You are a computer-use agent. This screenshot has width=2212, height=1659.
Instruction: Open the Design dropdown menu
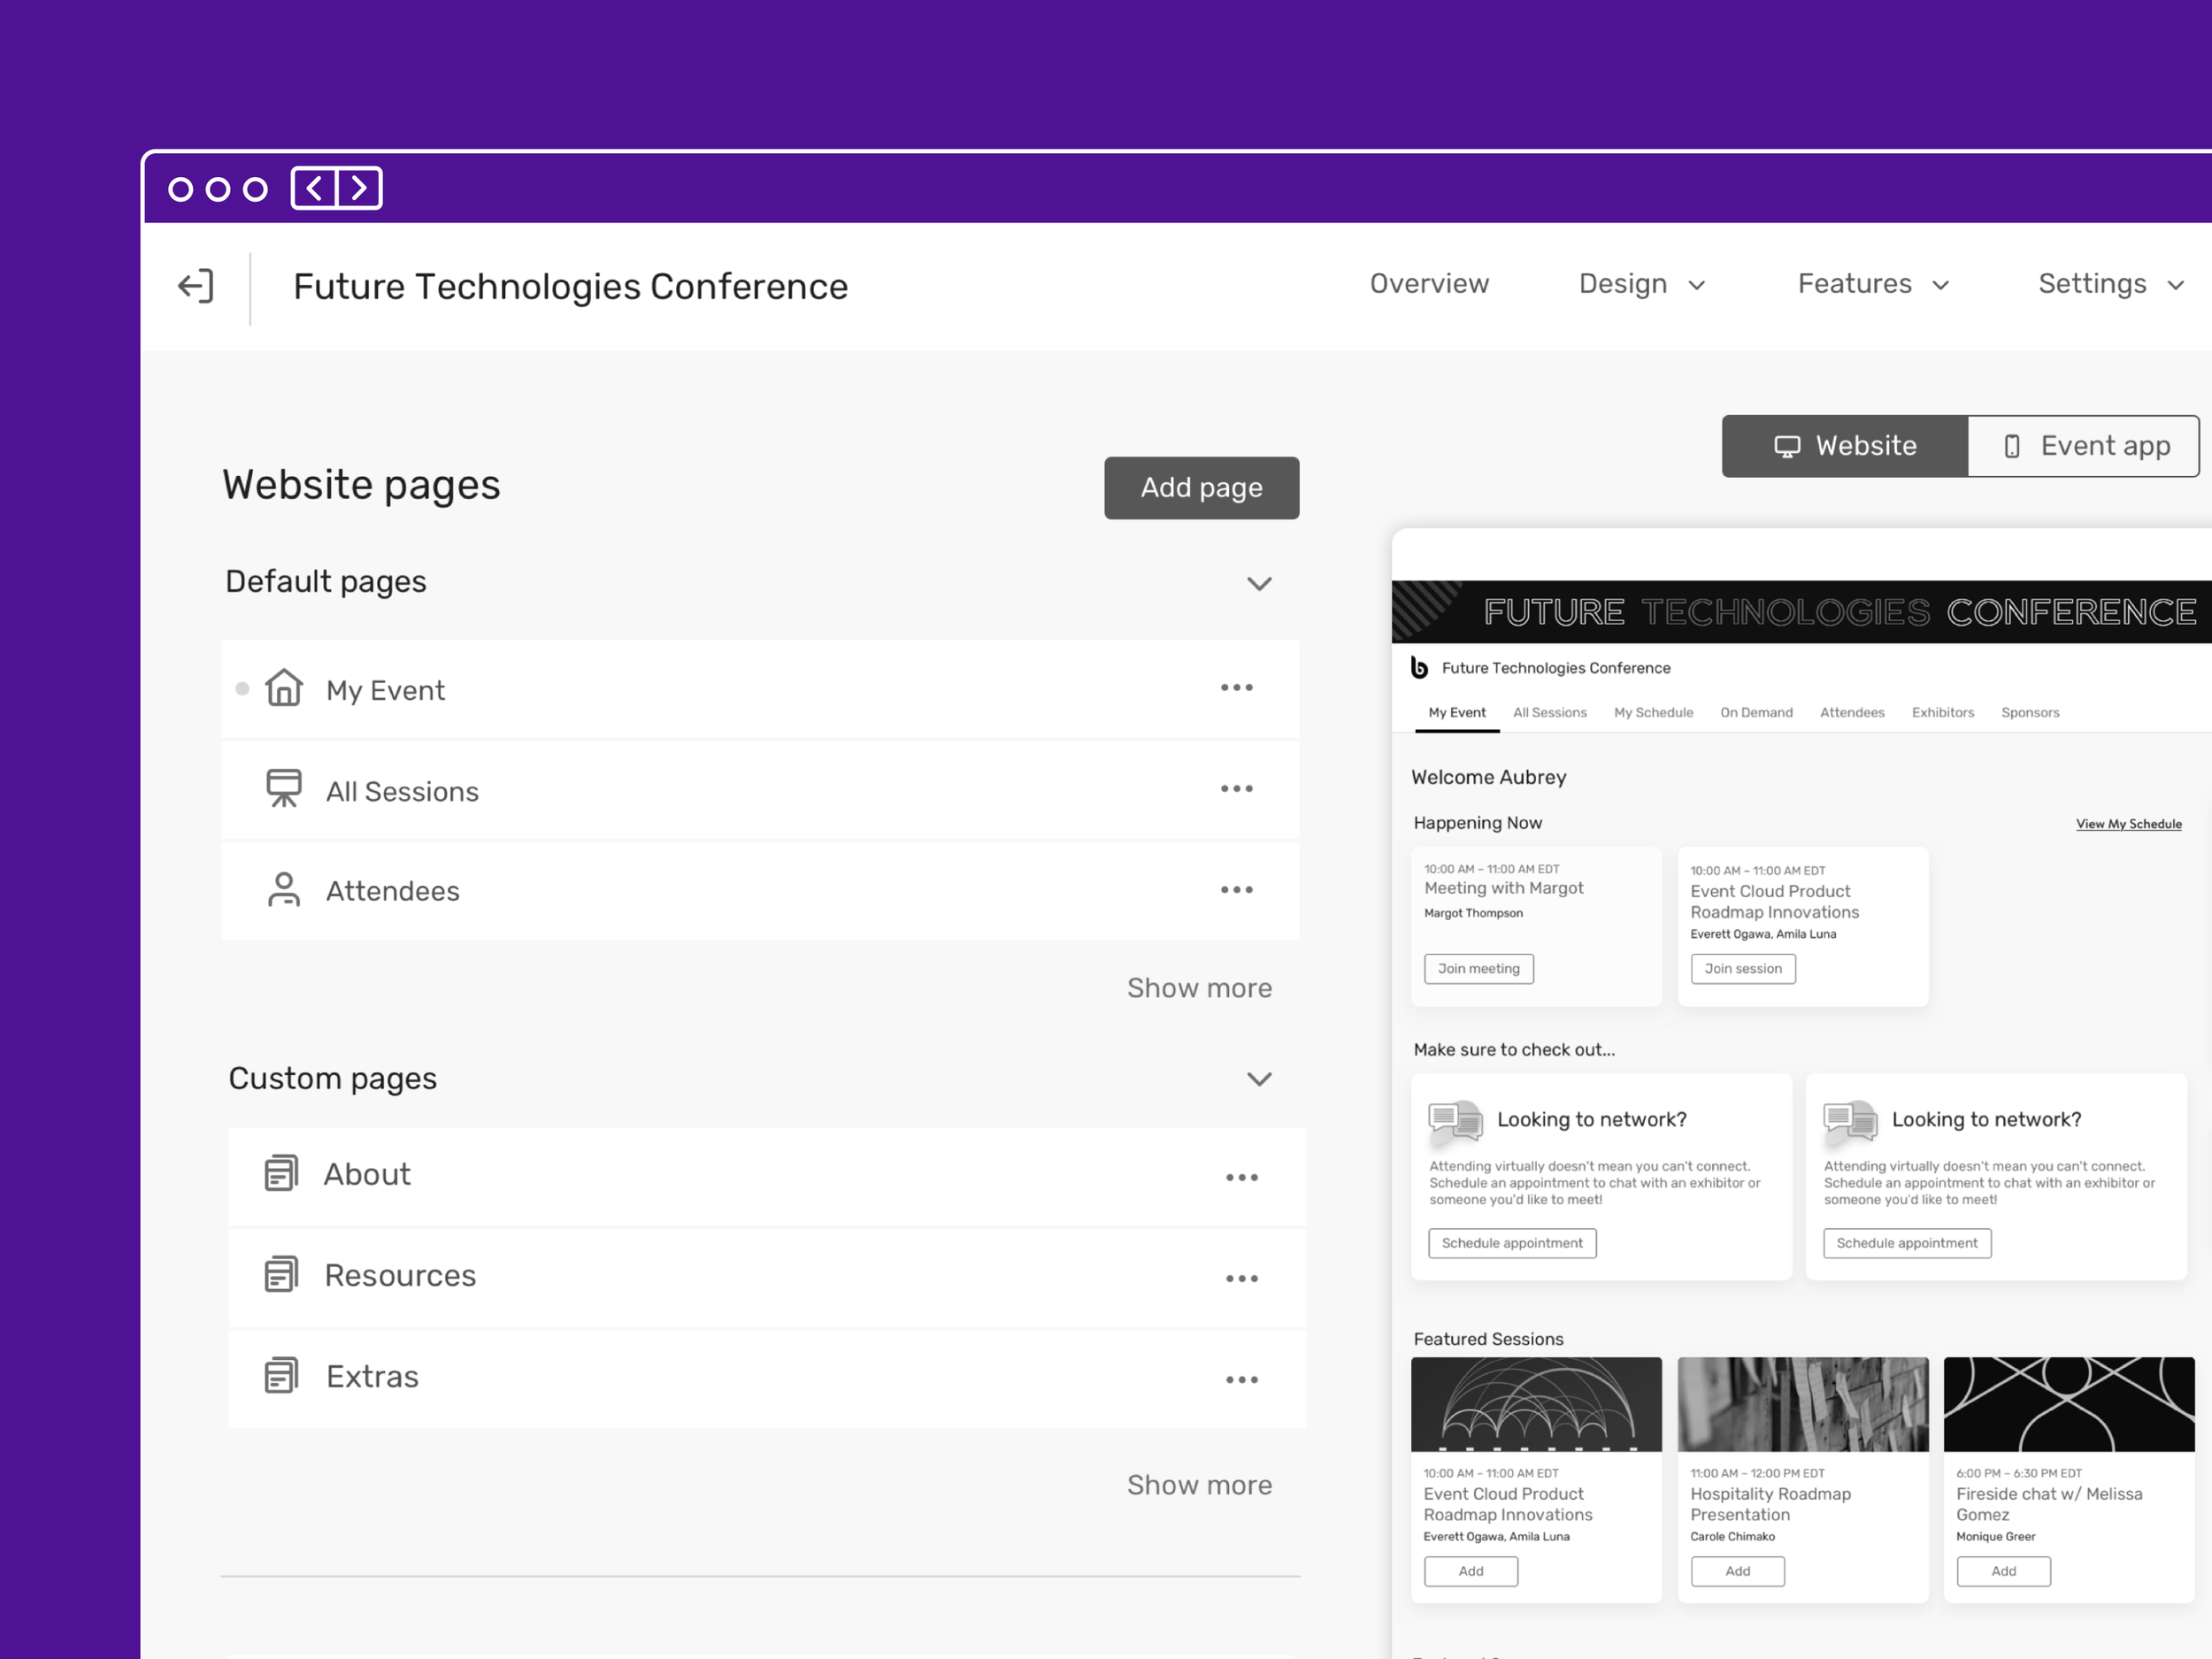1641,284
